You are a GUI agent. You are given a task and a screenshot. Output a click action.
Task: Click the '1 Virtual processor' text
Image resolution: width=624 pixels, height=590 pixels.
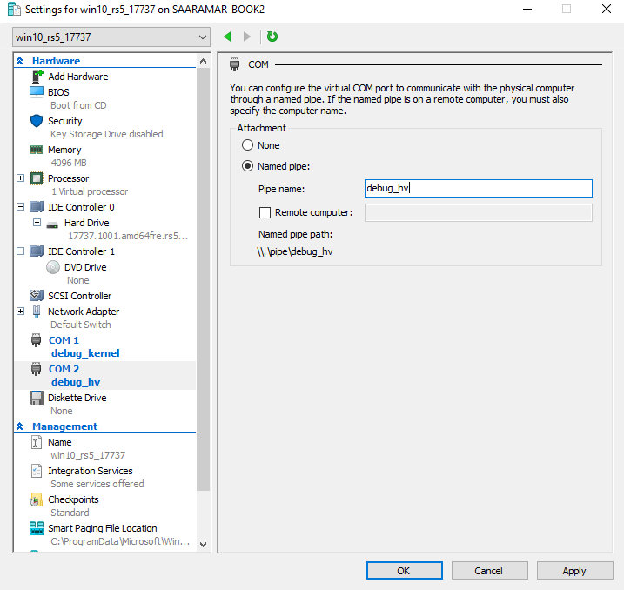(x=90, y=191)
